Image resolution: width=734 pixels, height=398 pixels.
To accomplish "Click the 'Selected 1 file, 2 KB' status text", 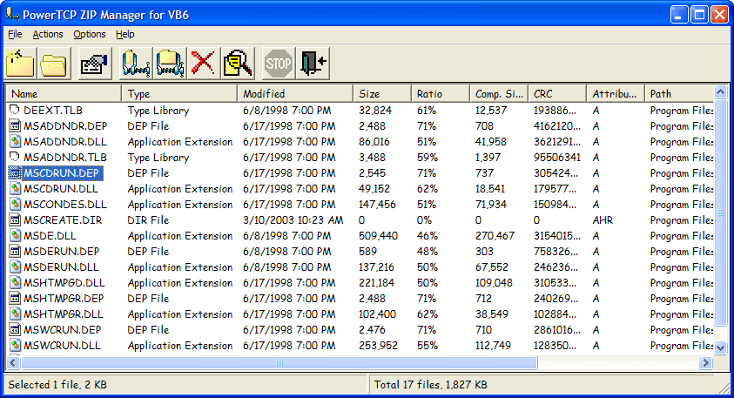I will click(57, 385).
